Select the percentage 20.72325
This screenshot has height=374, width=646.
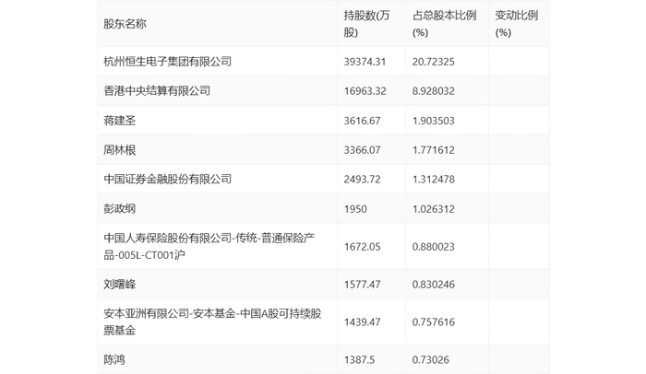[434, 62]
